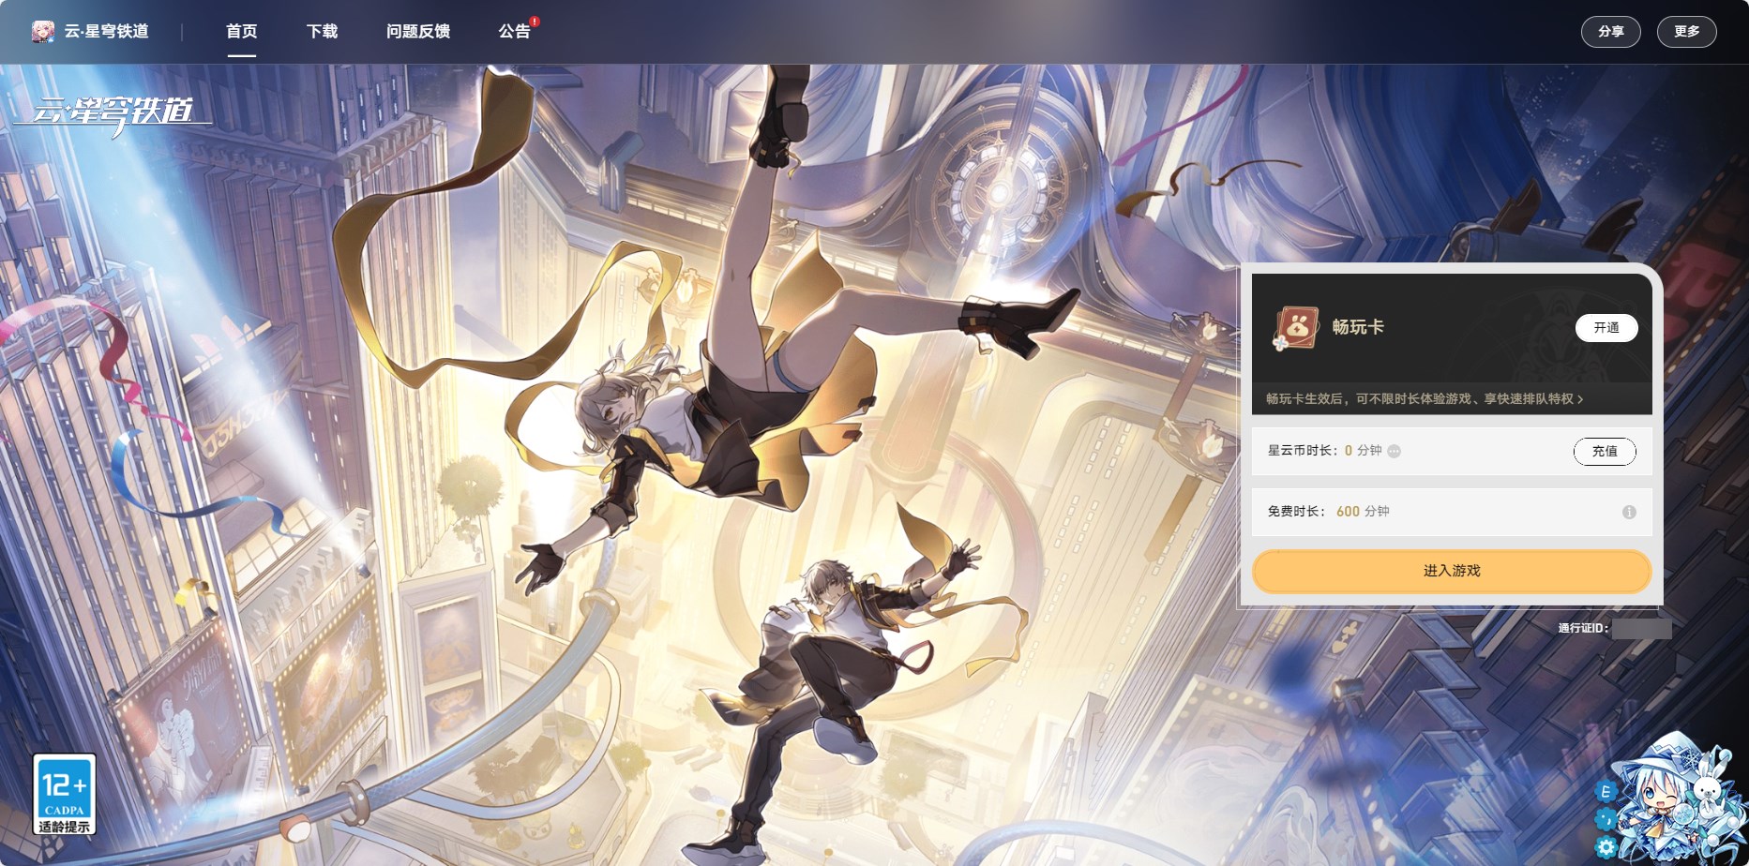The height and width of the screenshot is (866, 1749).
Task: Open the 下载 tab
Action: 322,32
